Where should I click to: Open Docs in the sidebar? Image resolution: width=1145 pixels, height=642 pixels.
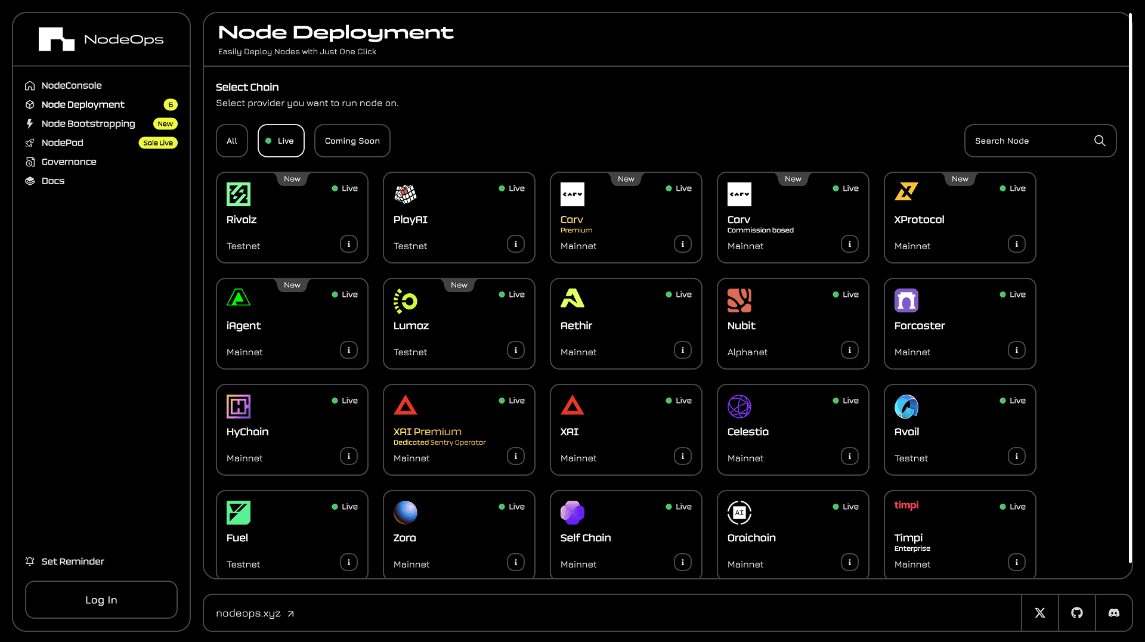52,181
